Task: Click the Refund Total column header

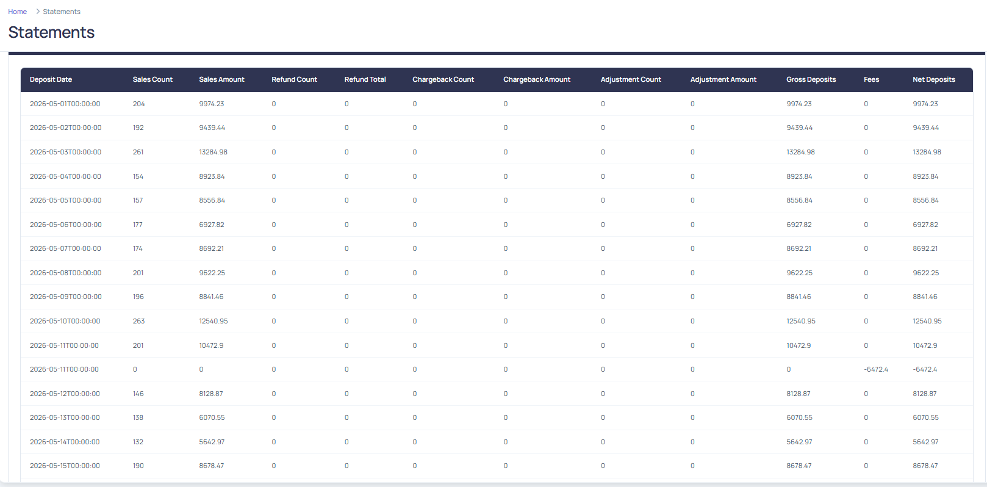Action: [x=365, y=79]
